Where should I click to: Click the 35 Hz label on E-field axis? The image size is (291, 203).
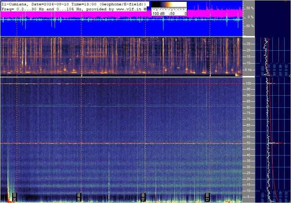click(248, 161)
